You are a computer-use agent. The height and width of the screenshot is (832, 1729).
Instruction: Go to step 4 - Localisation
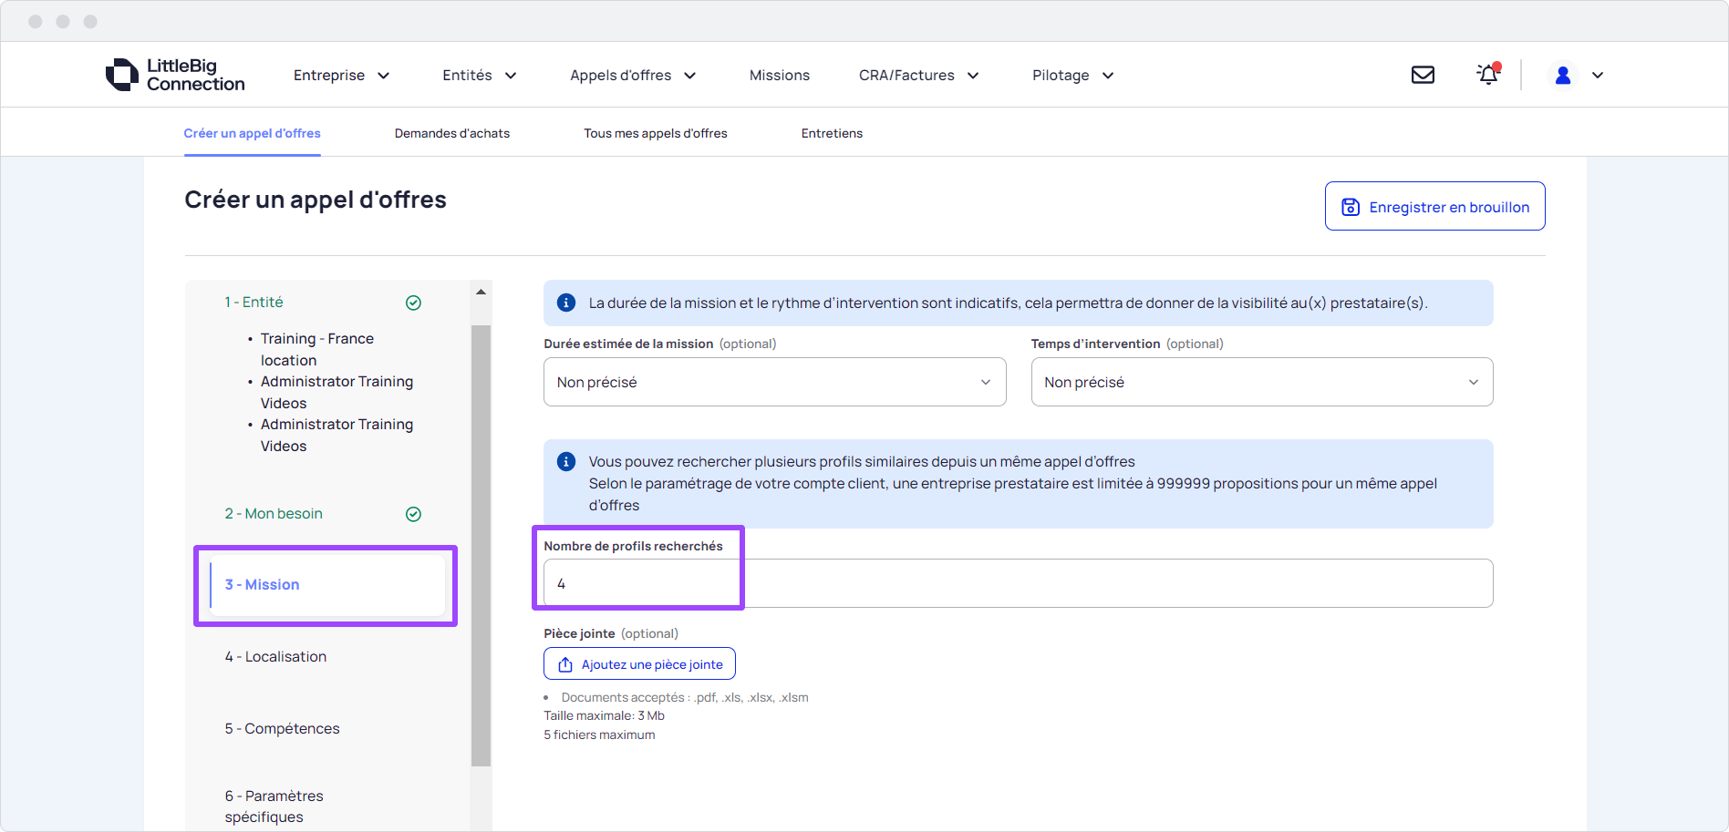275,656
